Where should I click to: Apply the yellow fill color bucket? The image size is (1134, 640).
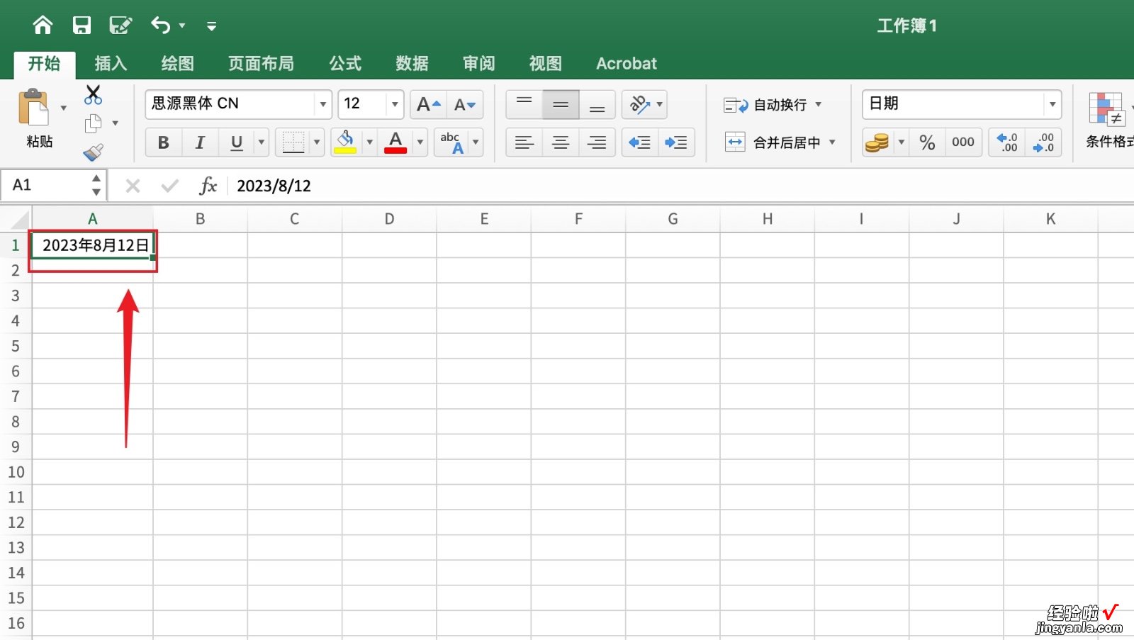pyautogui.click(x=345, y=142)
